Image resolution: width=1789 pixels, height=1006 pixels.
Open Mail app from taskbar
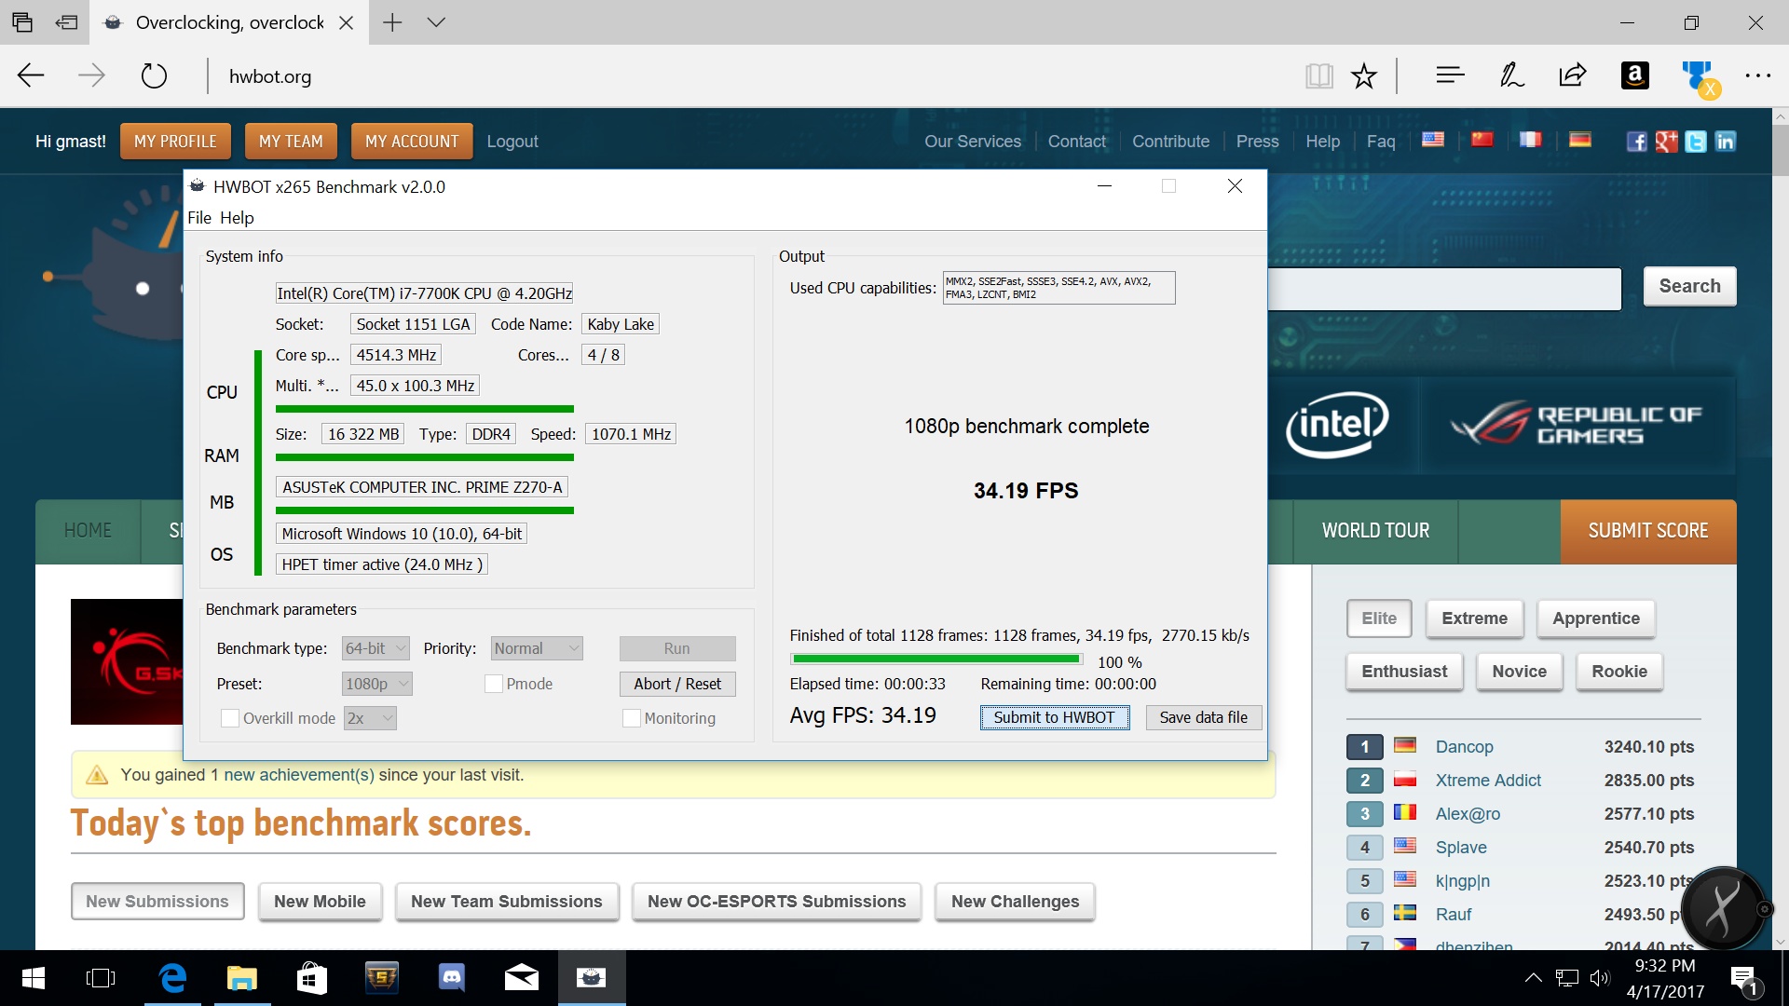click(522, 978)
